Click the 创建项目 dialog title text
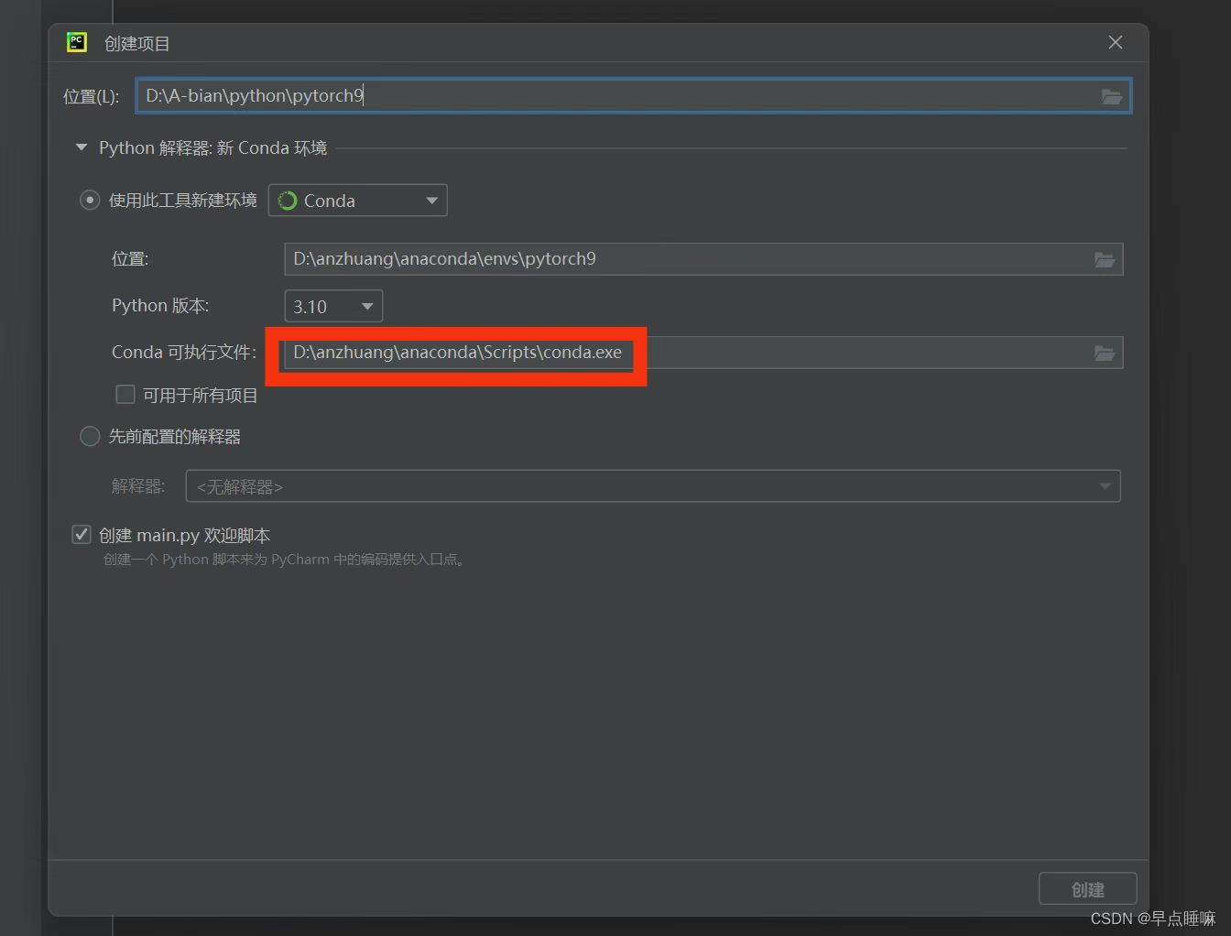The image size is (1231, 936). [x=136, y=43]
